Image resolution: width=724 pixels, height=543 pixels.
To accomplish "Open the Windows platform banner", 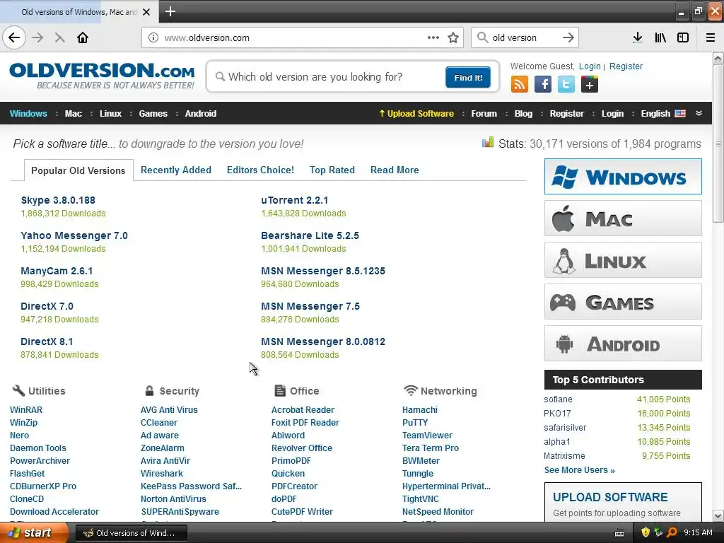I will coord(623,176).
